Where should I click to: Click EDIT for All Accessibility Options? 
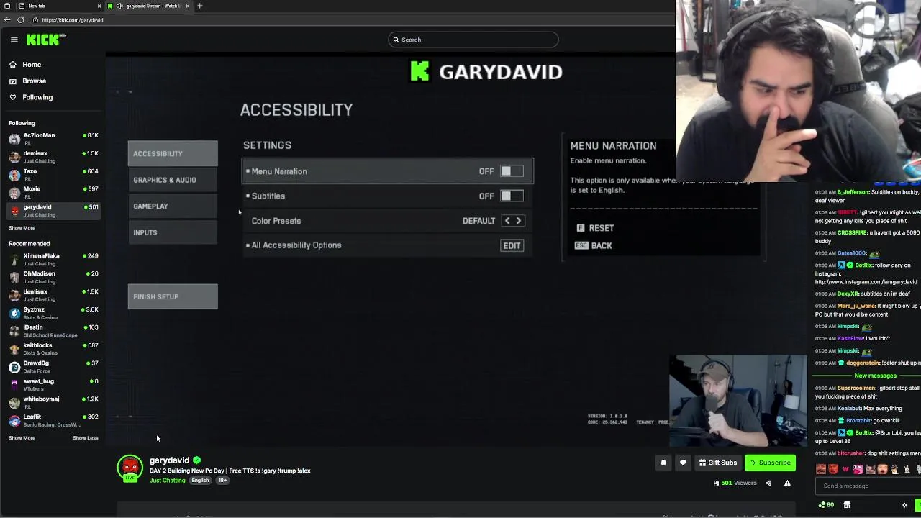(x=512, y=246)
